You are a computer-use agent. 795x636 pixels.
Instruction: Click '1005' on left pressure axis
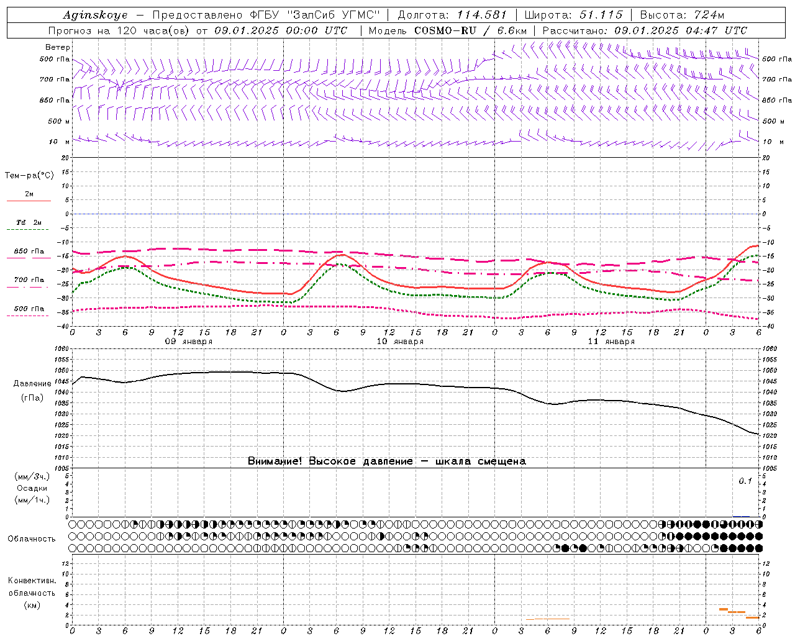[x=61, y=468]
